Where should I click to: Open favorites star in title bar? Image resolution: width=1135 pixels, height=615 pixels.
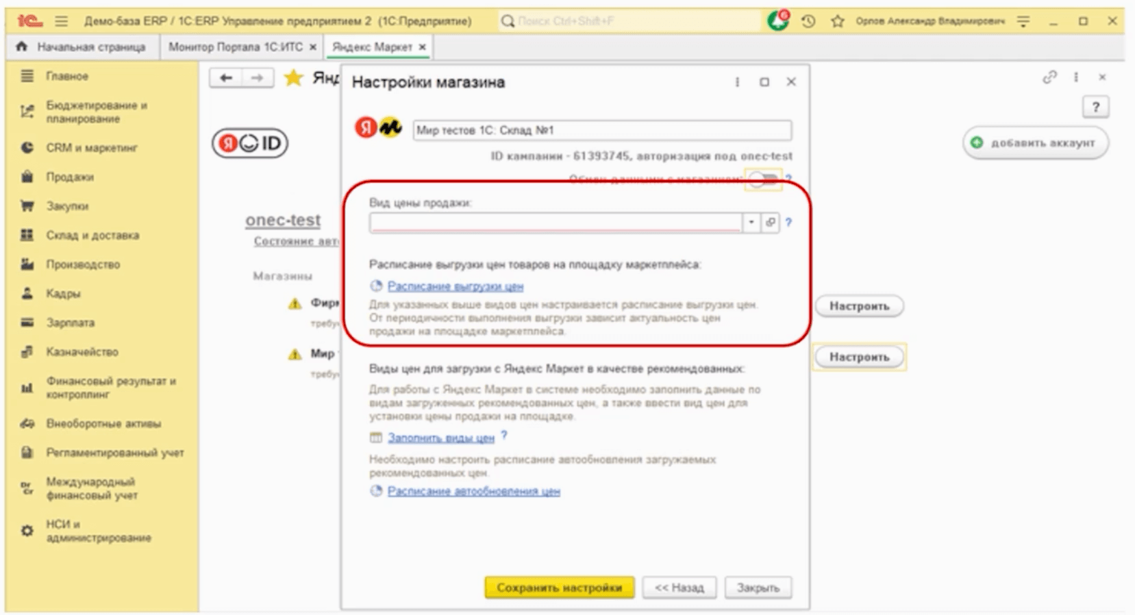point(837,21)
